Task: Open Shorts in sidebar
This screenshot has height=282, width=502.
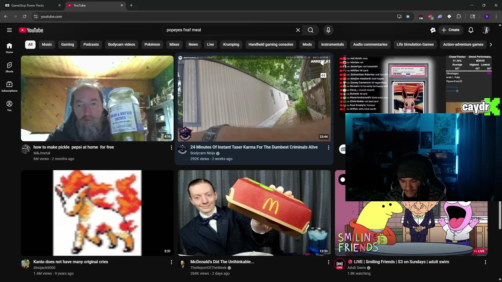Action: coord(9,67)
